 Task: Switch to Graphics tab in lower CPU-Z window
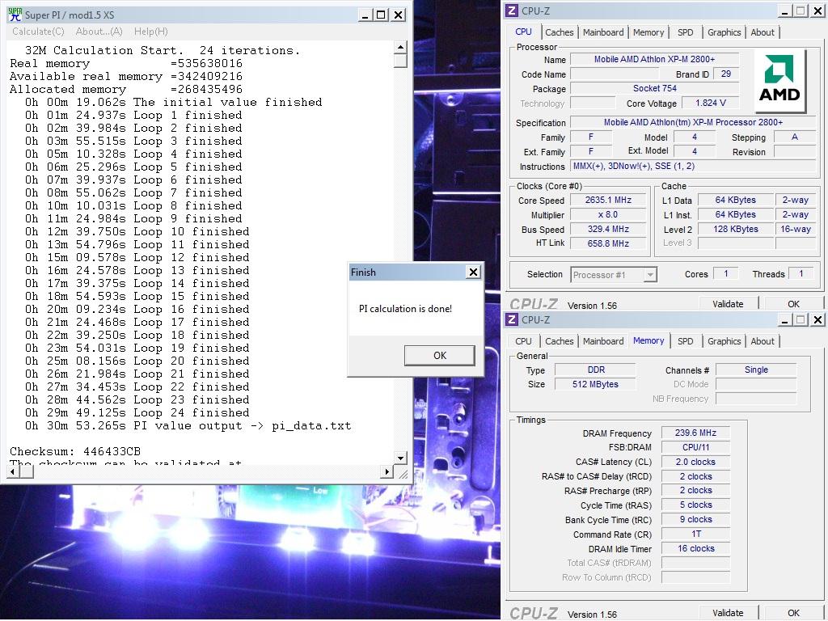point(724,341)
